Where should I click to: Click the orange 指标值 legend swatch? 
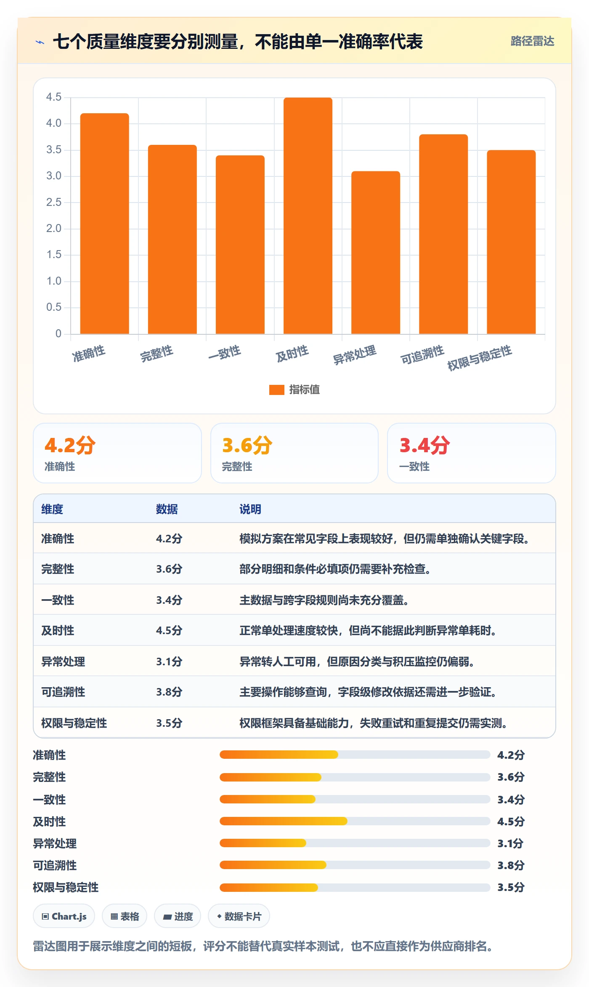click(276, 389)
